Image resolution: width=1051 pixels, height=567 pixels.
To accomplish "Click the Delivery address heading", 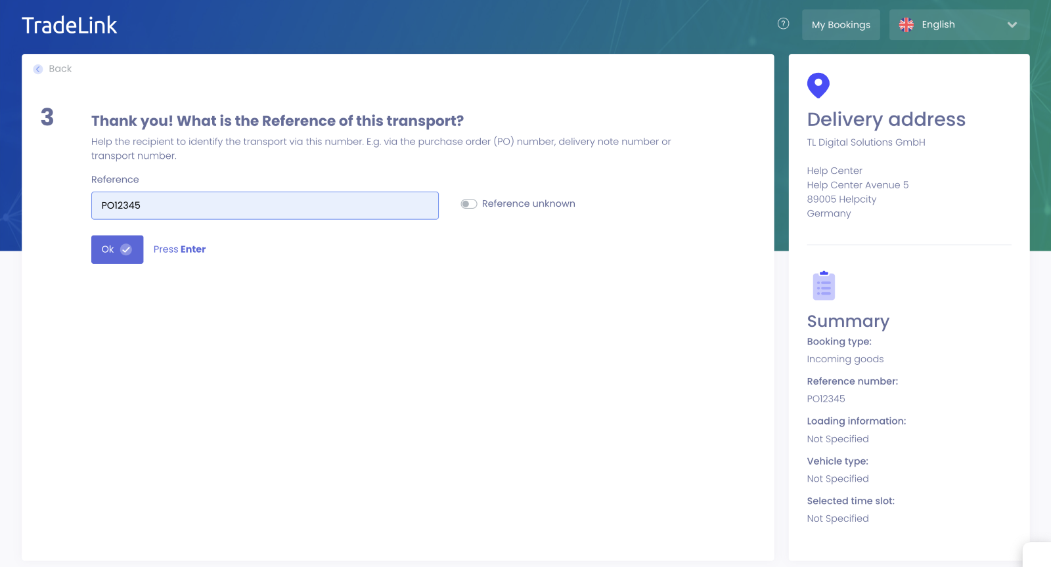I will click(x=886, y=119).
